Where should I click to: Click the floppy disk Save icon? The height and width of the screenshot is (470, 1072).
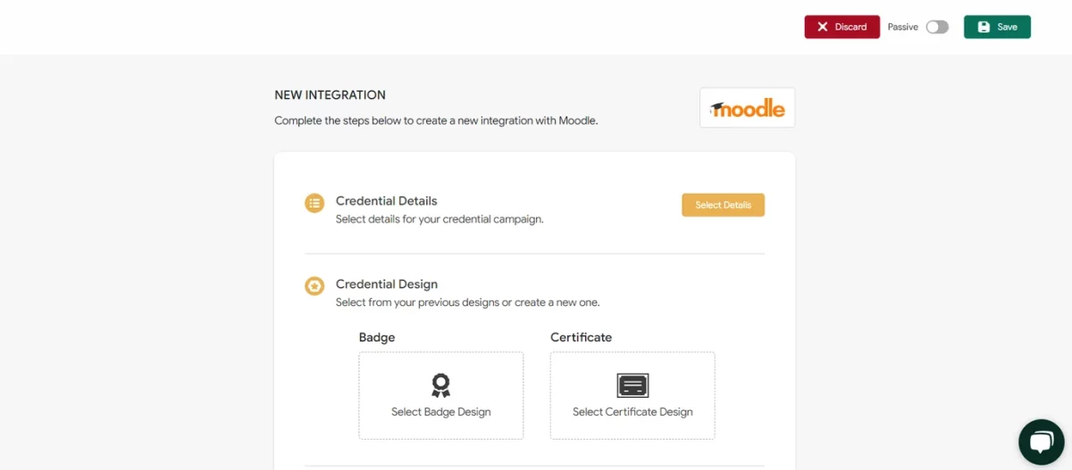tap(984, 27)
